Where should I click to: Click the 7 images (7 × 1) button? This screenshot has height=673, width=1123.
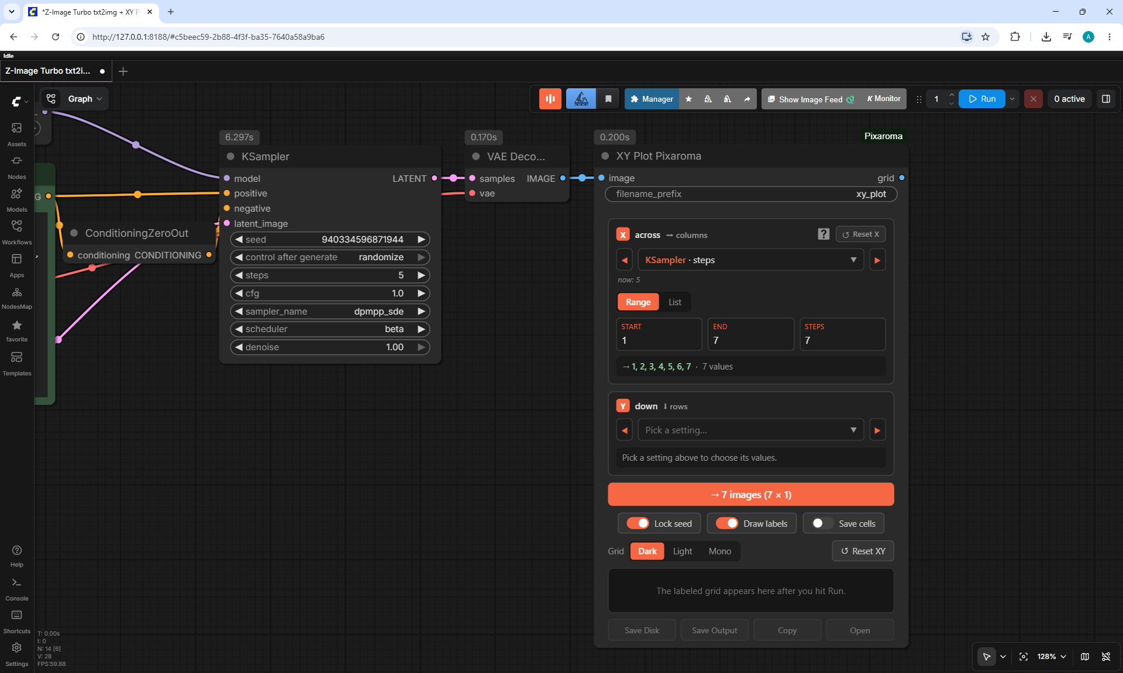tap(750, 495)
